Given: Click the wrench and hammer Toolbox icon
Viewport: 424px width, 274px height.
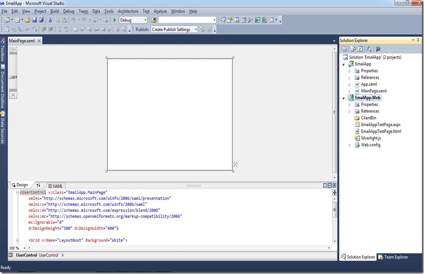Looking at the screenshot, I should 250,20.
